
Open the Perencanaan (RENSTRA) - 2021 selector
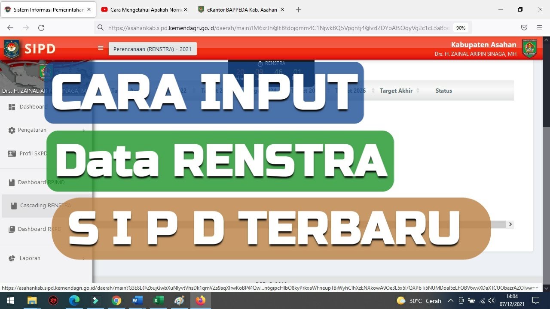(x=153, y=49)
